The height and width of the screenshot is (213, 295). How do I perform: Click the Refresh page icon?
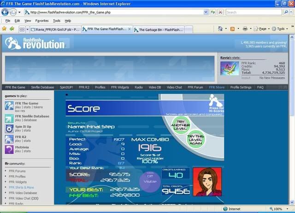pos(213,12)
